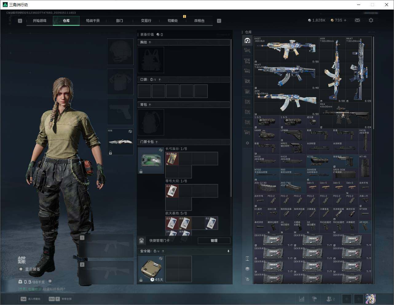The width and height of the screenshot is (394, 305).
Task: Open the 部门 tab
Action: 120,21
